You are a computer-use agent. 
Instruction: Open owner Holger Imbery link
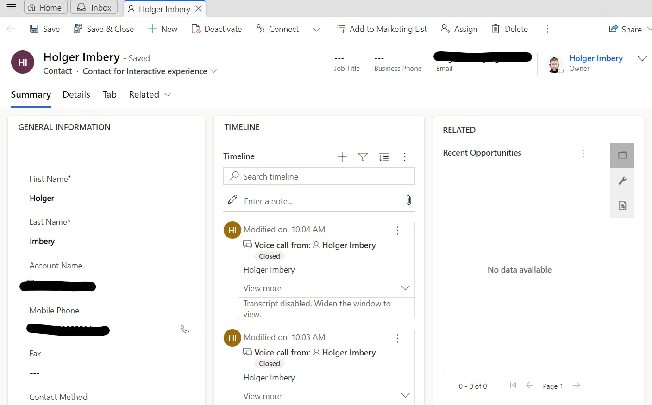596,58
